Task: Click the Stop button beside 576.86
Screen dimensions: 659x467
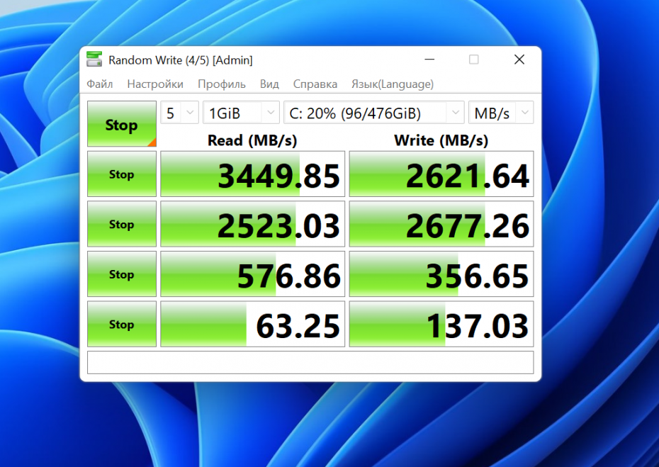Action: (x=122, y=274)
